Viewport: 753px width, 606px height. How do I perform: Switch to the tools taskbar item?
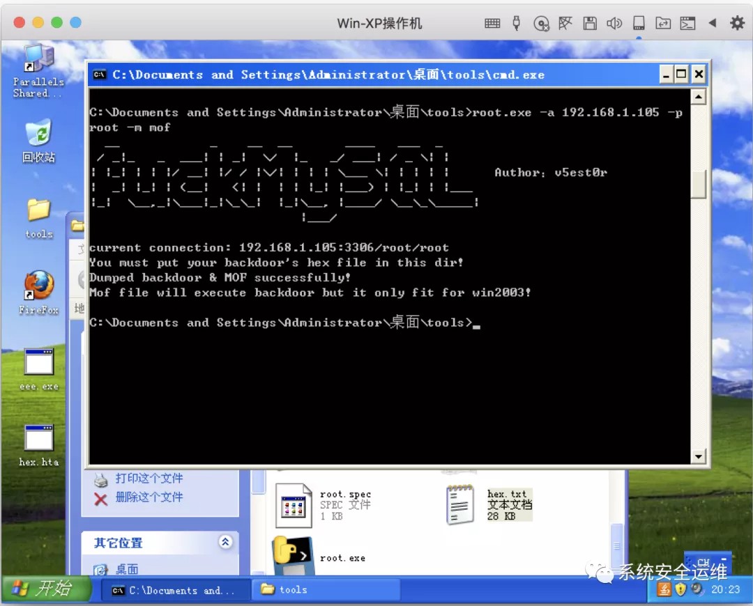click(325, 589)
